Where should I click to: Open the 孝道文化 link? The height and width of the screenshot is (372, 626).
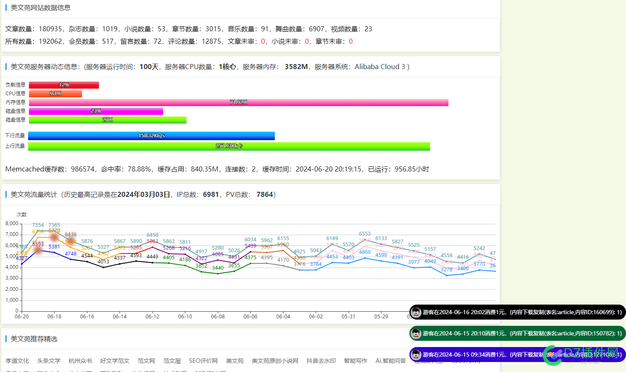(17, 361)
